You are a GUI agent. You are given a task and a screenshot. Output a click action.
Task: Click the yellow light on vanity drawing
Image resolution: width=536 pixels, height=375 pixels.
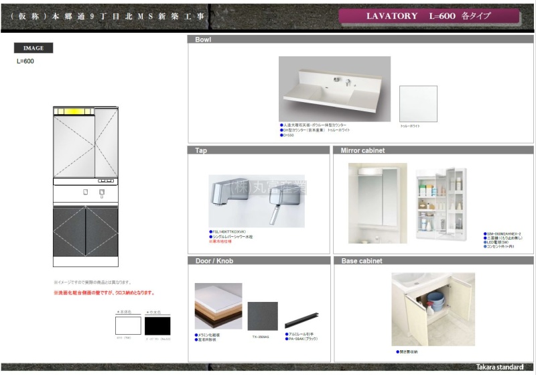[74, 111]
